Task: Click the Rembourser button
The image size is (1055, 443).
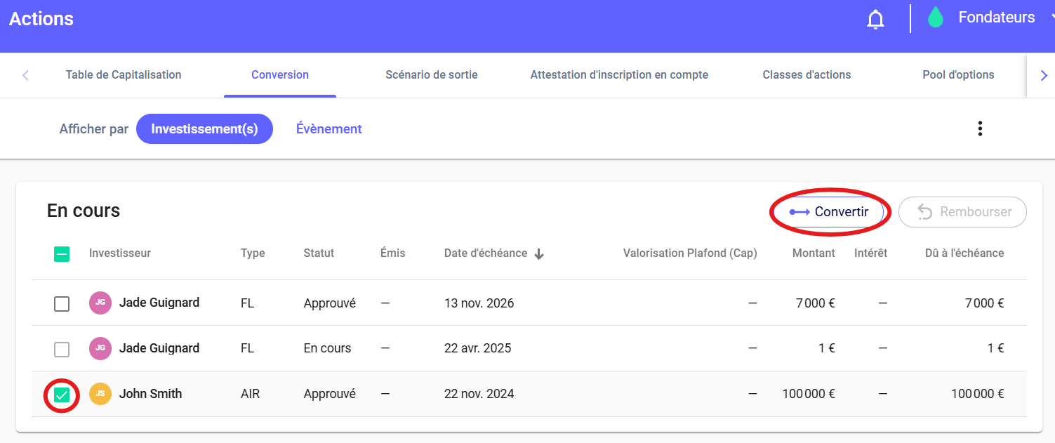Action: [962, 212]
